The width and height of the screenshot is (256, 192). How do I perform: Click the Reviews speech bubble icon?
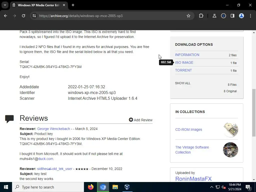pyautogui.click(x=9, y=119)
